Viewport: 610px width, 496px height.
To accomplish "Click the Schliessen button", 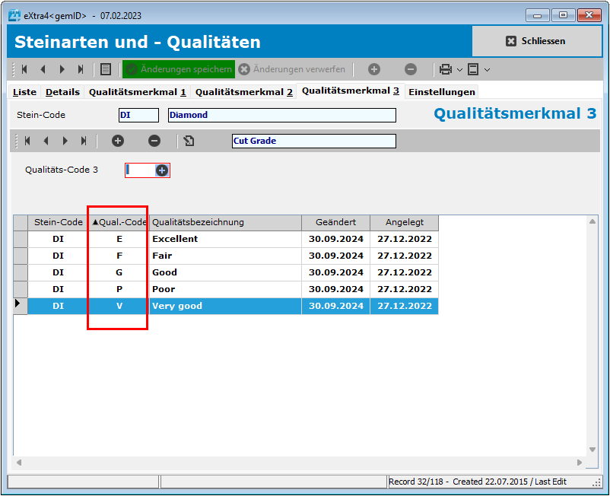I will click(x=536, y=41).
